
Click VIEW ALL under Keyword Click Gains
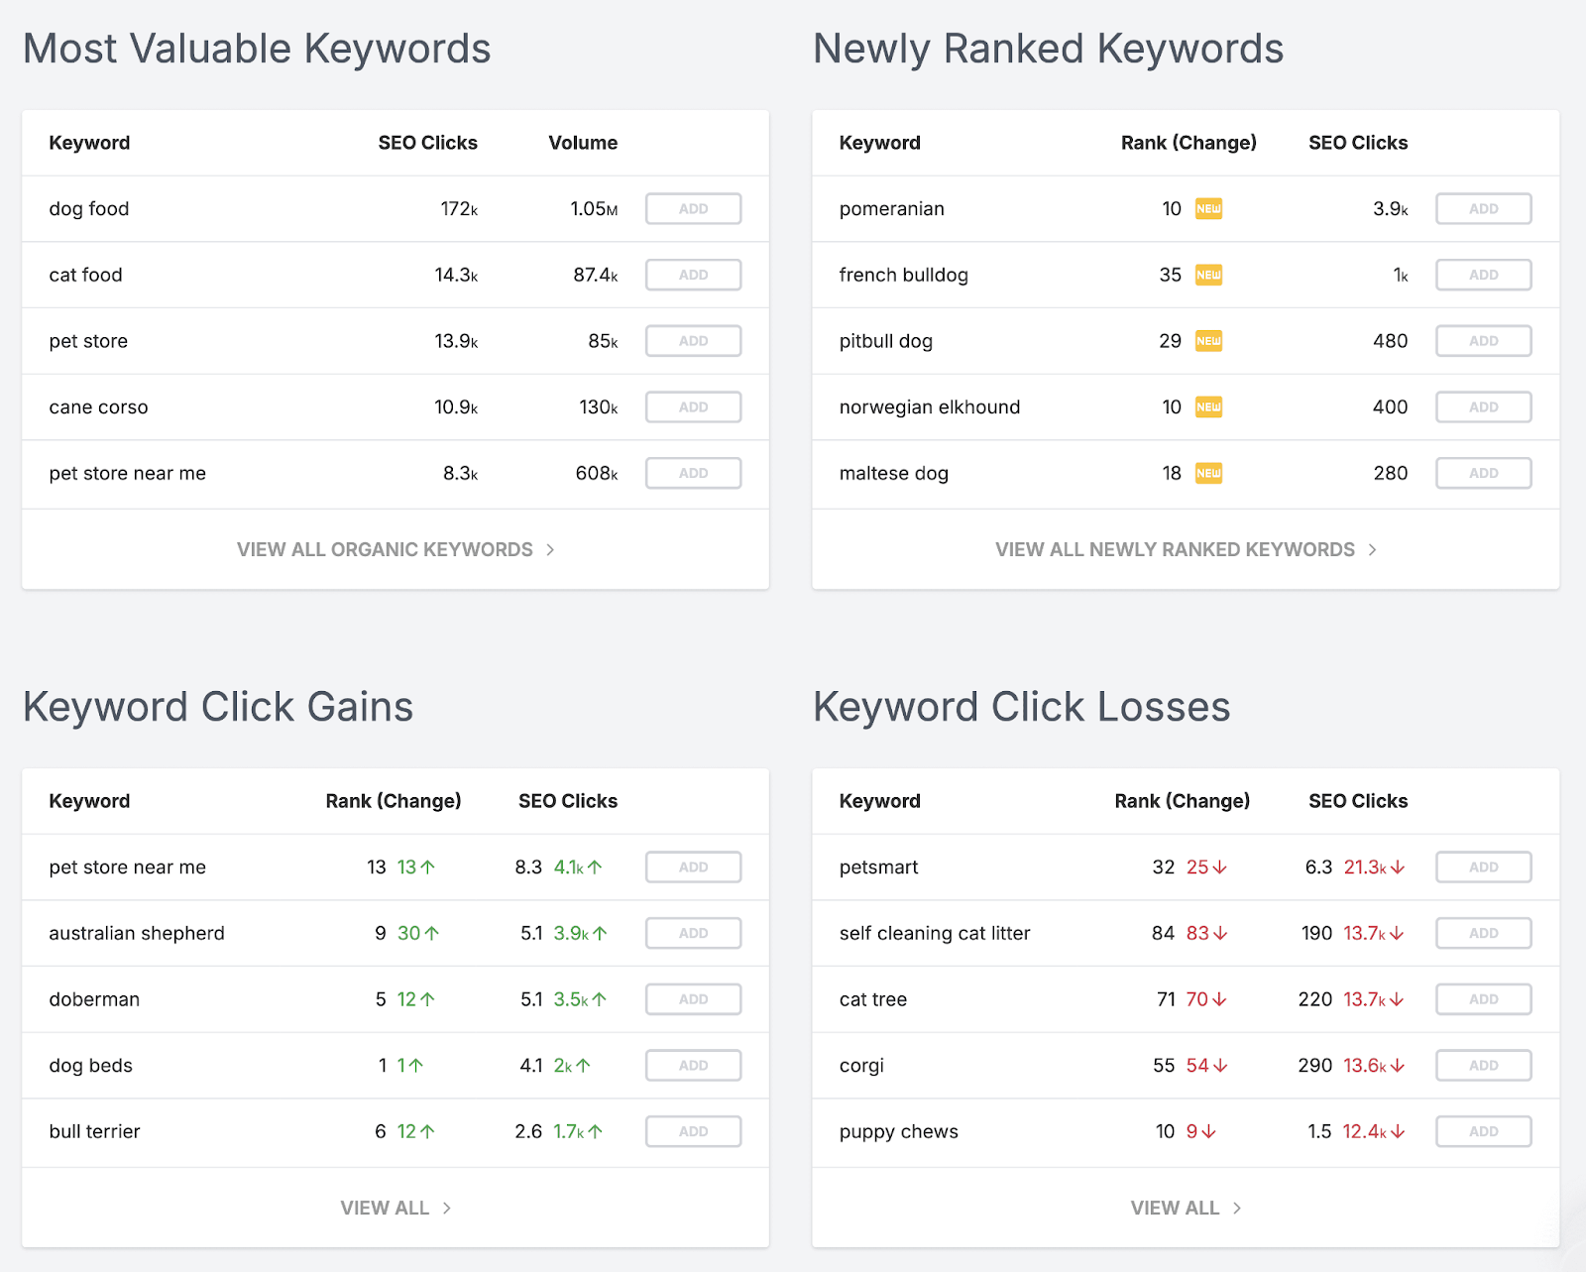point(385,1208)
